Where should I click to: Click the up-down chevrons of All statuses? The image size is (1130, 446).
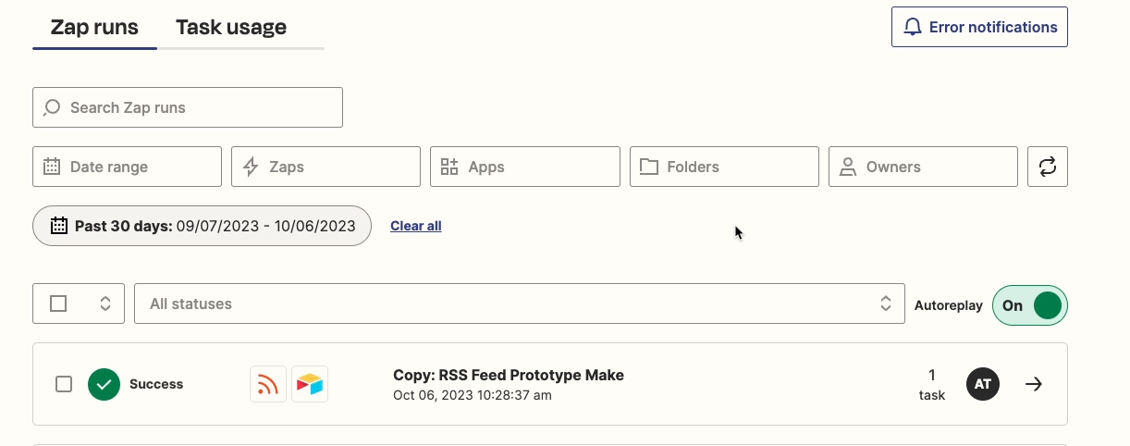886,304
